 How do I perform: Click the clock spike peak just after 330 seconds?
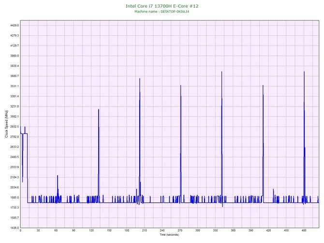(221, 72)
